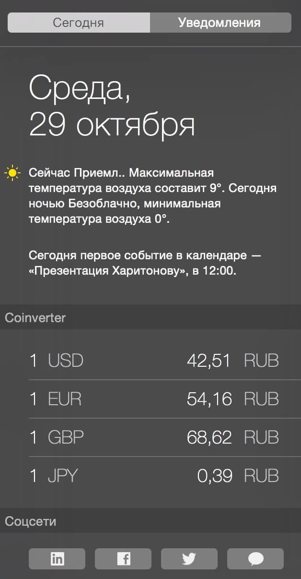
Task: Open the Coinverter widget header
Action: (150, 317)
